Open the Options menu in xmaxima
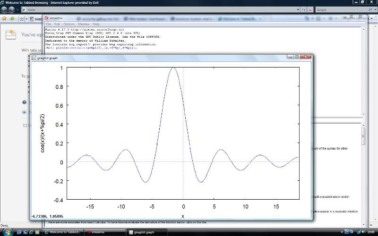This screenshot has height=236, width=378. tap(69, 24)
